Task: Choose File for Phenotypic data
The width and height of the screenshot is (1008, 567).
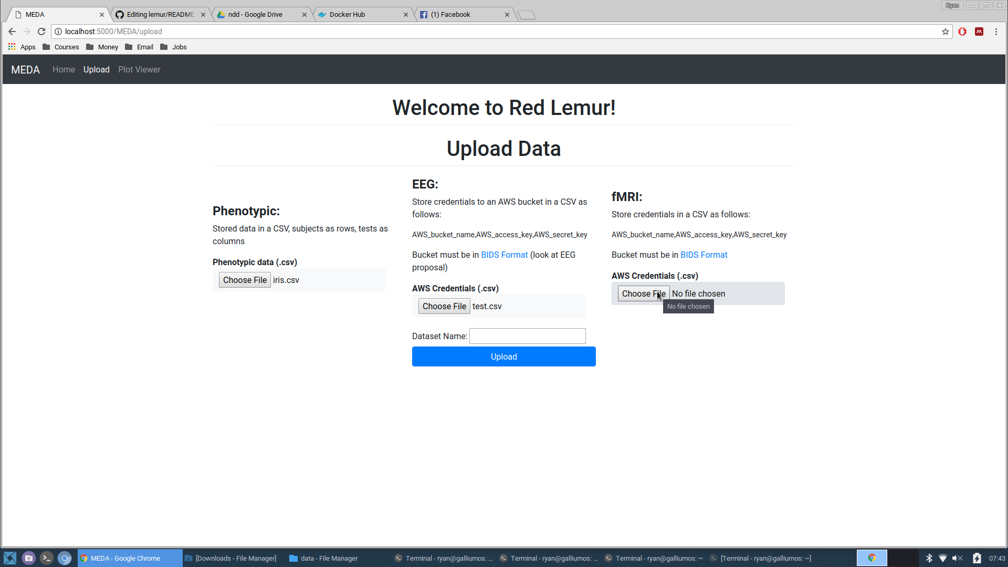Action: [245, 280]
